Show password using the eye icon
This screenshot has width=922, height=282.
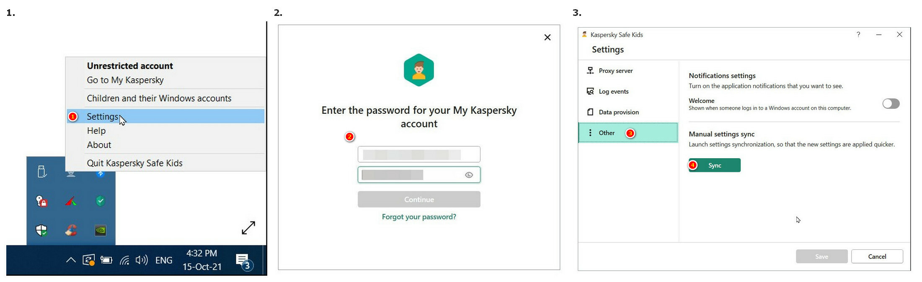pyautogui.click(x=469, y=175)
